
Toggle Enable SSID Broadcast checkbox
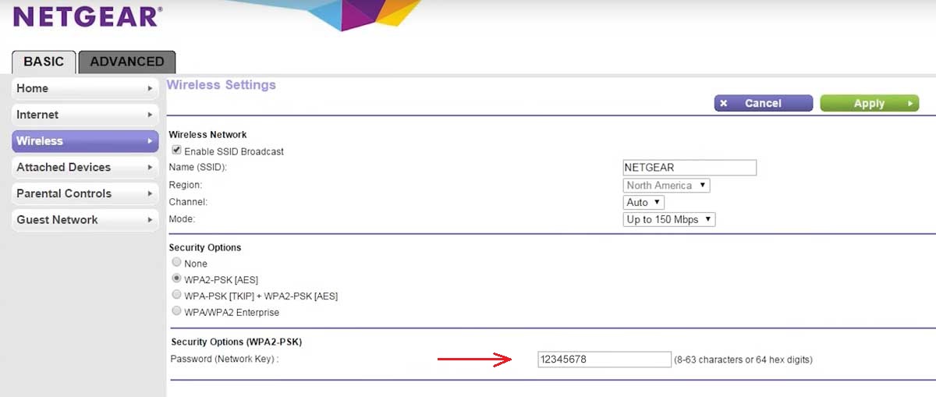point(177,151)
